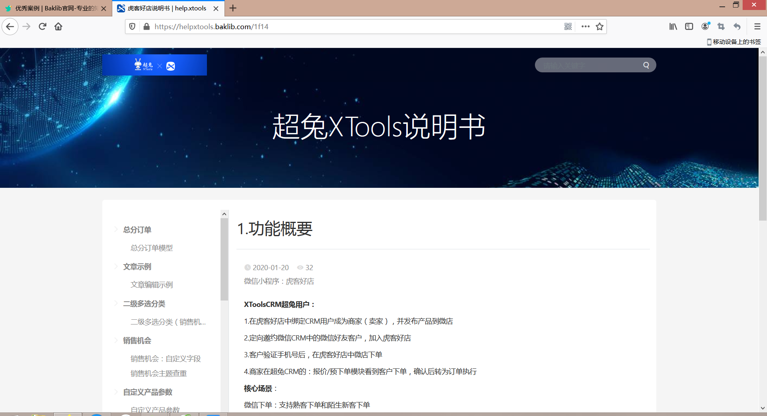Click the search magnifier icon

(x=646, y=65)
